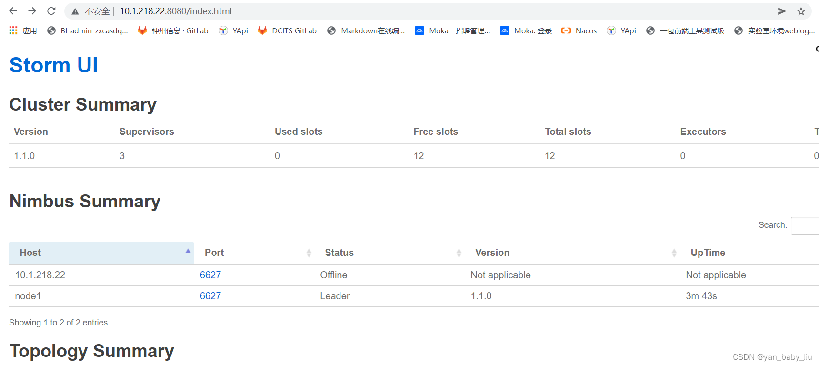Click the Leader status cell
The image size is (819, 366).
(x=335, y=296)
